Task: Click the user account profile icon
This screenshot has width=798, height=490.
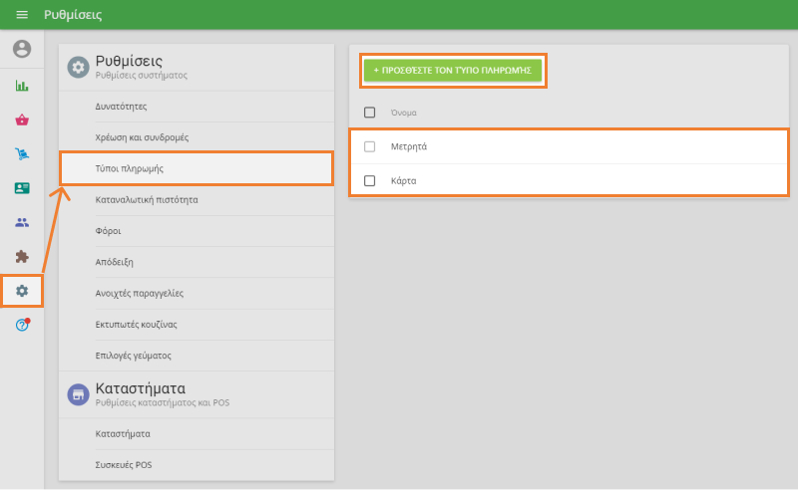Action: (x=22, y=49)
